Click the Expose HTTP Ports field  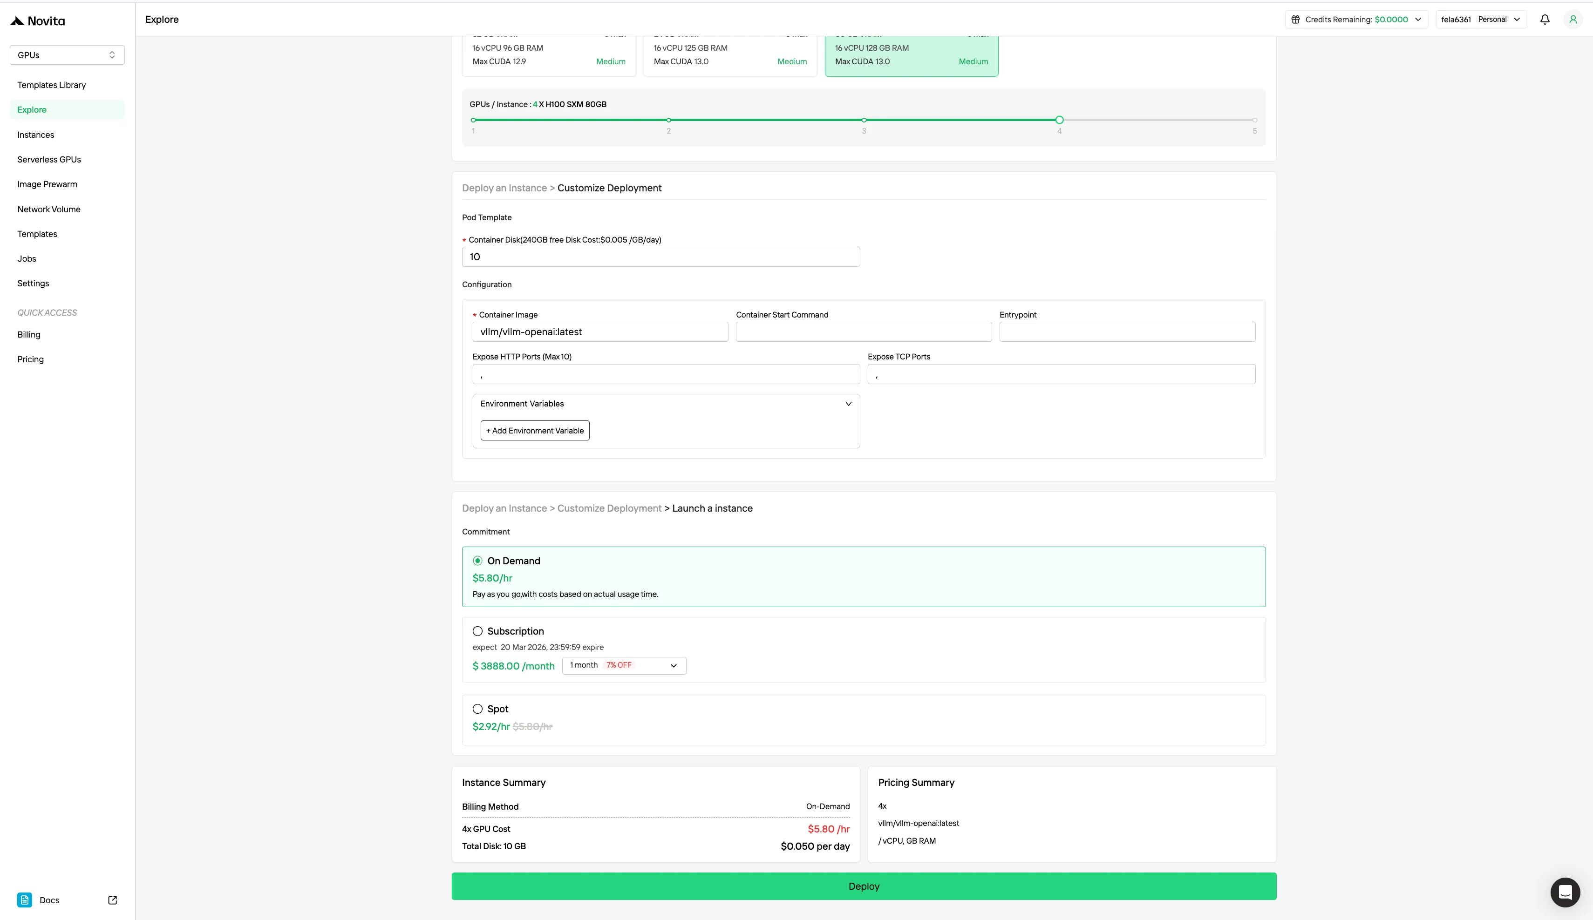point(666,374)
